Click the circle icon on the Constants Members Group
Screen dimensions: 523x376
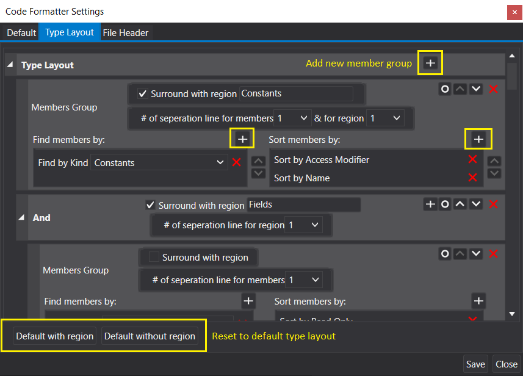click(444, 89)
